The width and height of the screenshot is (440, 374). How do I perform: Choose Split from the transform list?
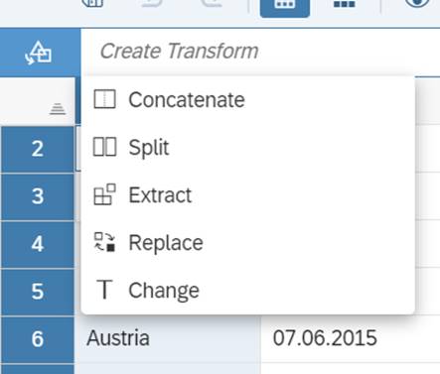tap(247, 147)
